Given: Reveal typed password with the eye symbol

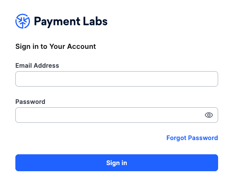Looking at the screenshot, I should point(209,115).
